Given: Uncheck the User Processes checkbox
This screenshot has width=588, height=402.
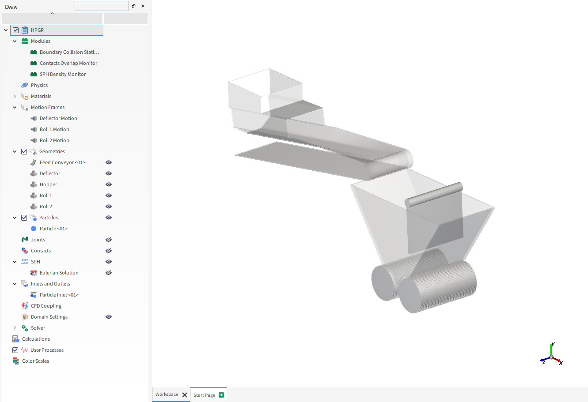Looking at the screenshot, I should click(15, 350).
